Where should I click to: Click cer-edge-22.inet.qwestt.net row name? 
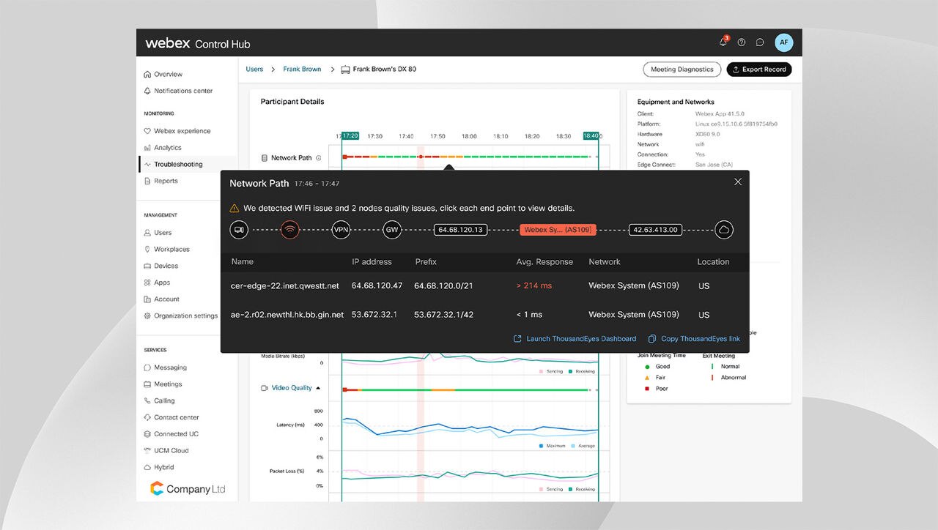pyautogui.click(x=285, y=286)
